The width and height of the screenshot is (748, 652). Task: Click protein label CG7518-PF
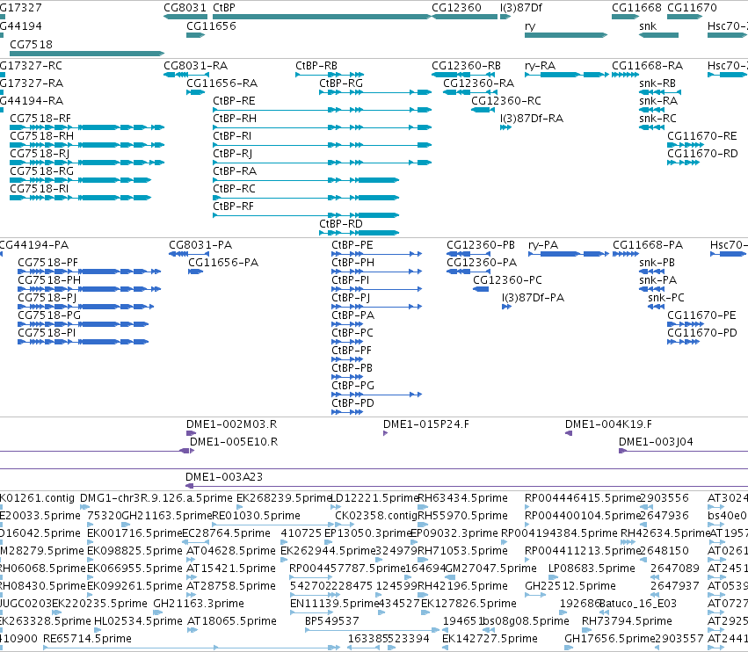coord(47,263)
